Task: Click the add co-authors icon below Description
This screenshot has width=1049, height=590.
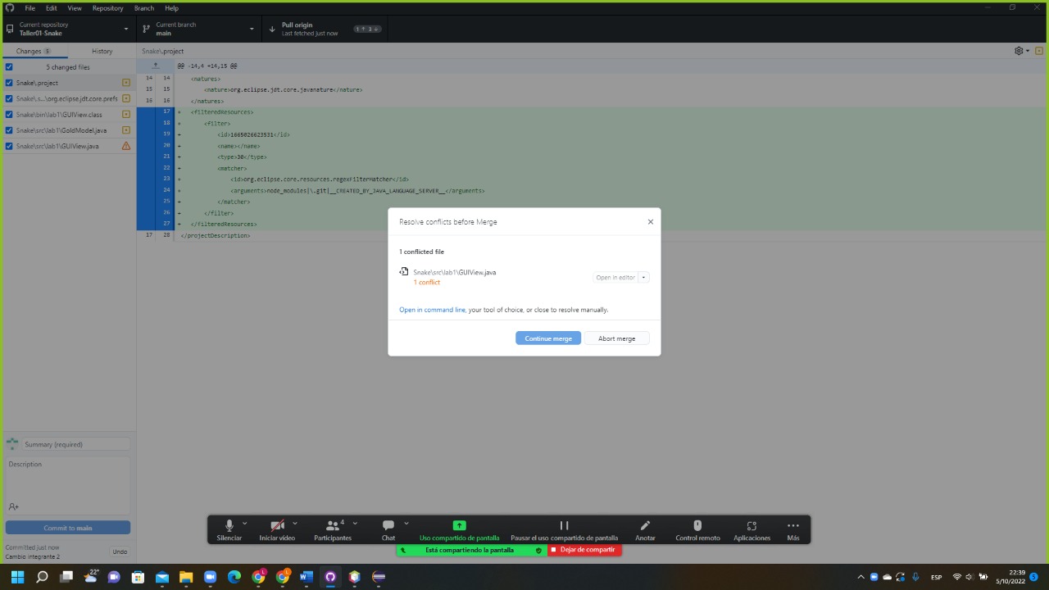Action: pyautogui.click(x=13, y=506)
